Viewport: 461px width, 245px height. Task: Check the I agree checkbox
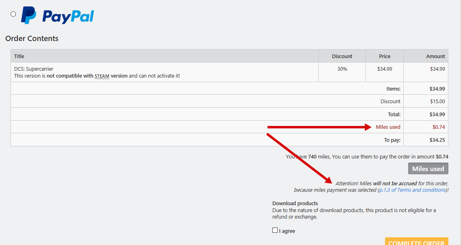pyautogui.click(x=275, y=230)
